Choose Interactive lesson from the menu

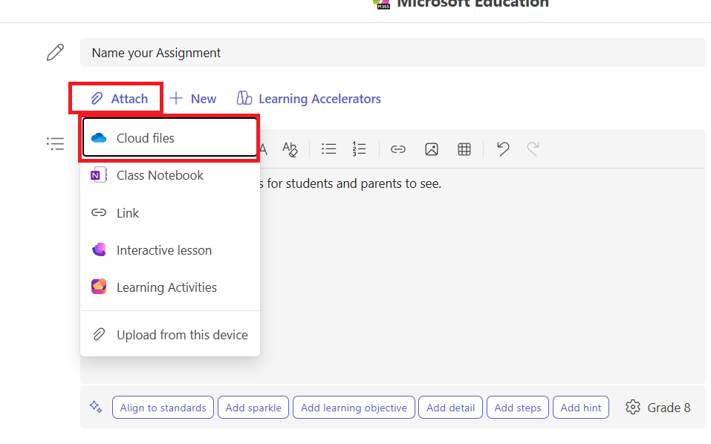[170, 250]
